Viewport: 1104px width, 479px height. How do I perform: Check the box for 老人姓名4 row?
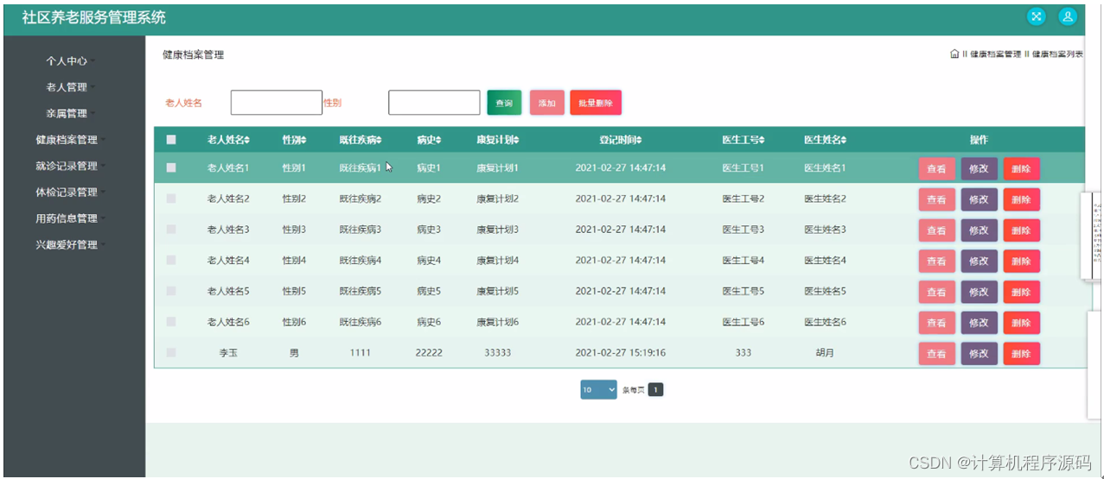(x=171, y=260)
